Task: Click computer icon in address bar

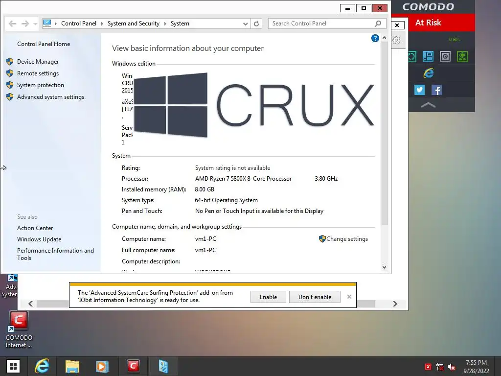Action: (x=47, y=23)
